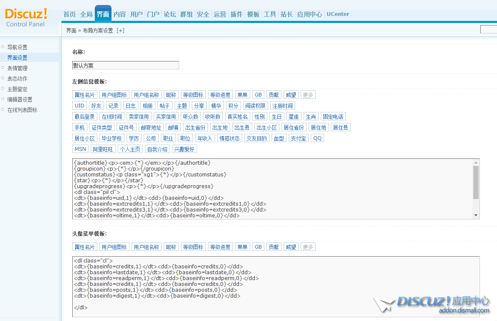Image resolution: width=497 pixels, height=321 pixels.
Task: Click the Discuz! Control Panel logo
Action: [26, 18]
